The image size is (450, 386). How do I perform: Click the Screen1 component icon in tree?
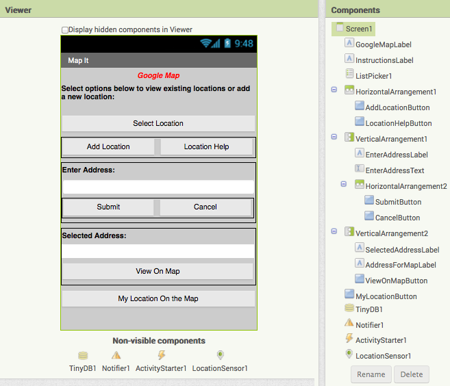point(340,27)
